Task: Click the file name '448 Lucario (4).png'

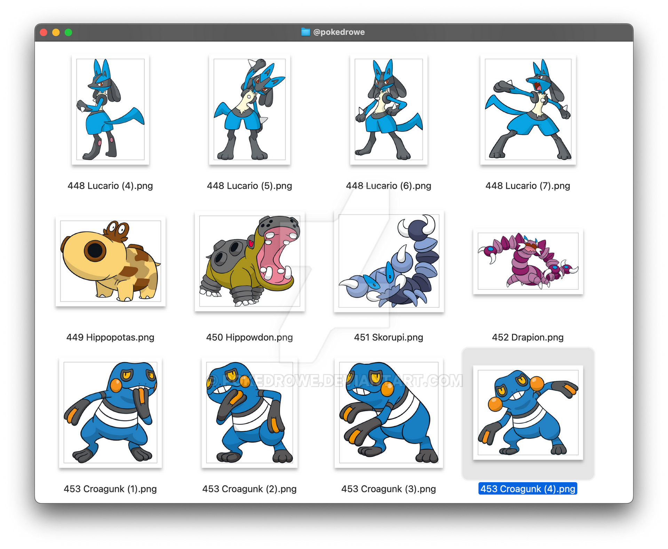Action: point(110,186)
